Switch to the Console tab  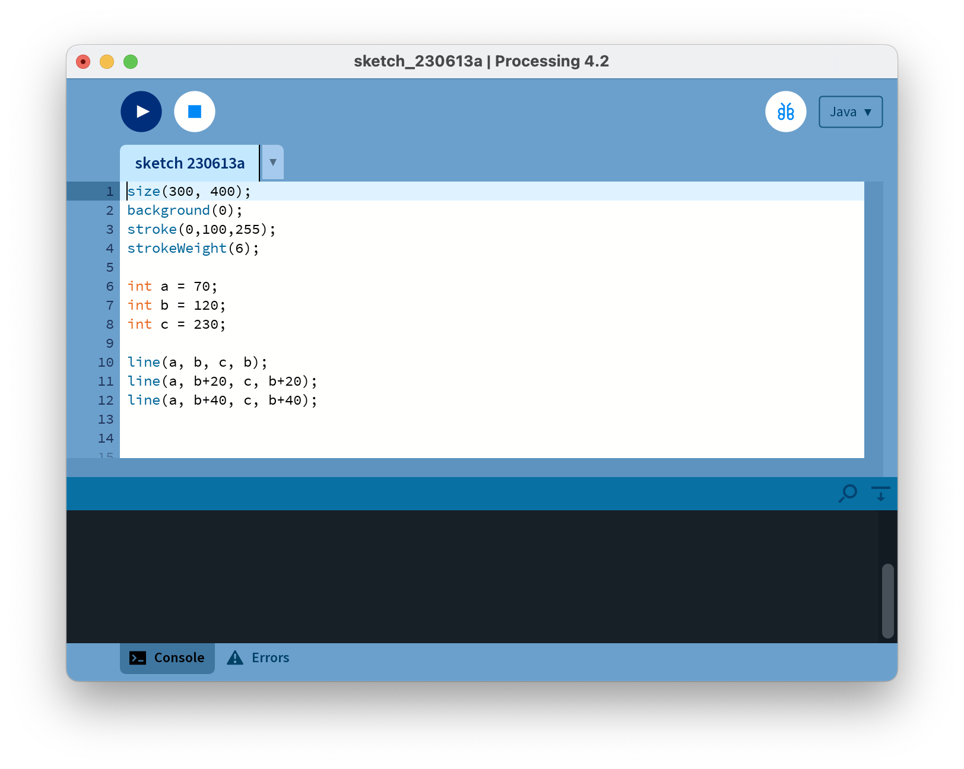pos(167,658)
